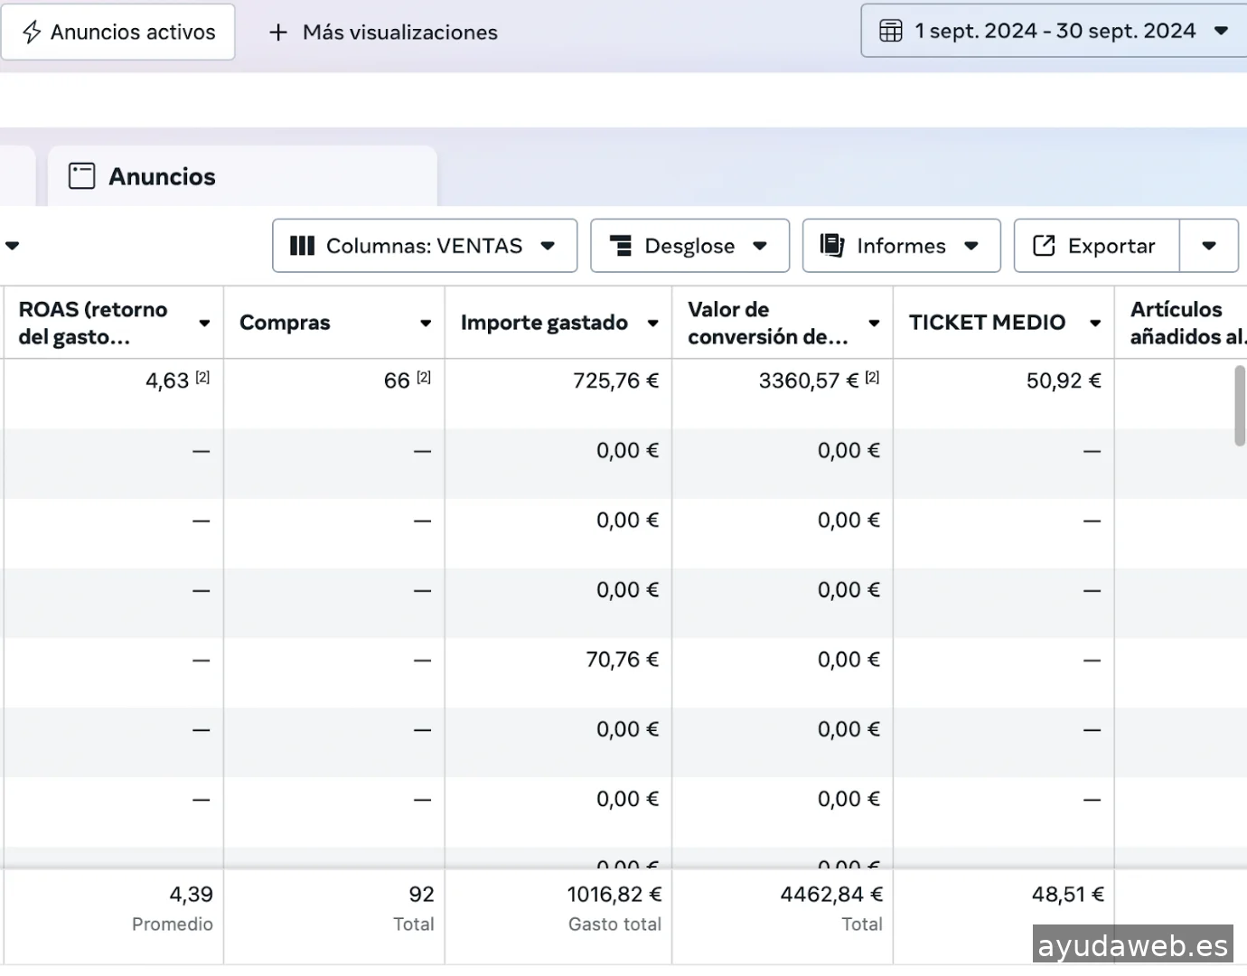Click the columns icon beside Columnas: VENTAS
Viewport: 1247px width, 976px height.
302,246
